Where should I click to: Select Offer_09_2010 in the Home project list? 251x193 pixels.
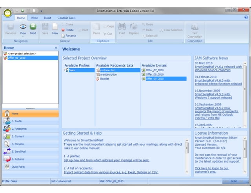(31, 58)
